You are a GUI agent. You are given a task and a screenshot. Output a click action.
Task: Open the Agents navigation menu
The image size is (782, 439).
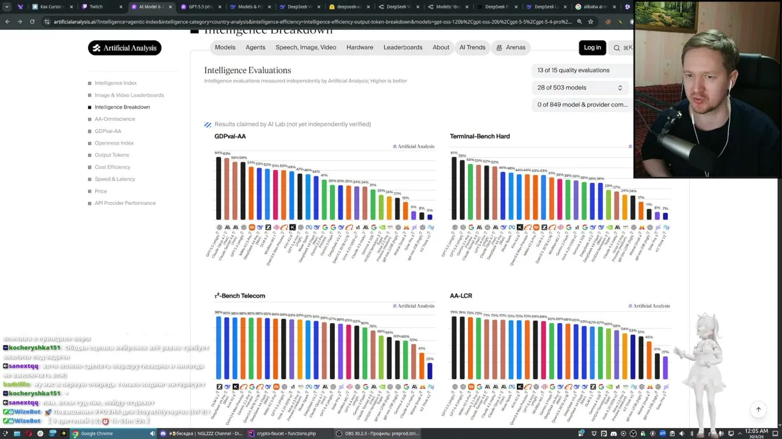pos(255,48)
